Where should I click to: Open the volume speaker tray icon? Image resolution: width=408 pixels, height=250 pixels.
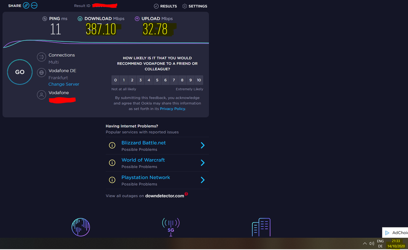(372, 244)
